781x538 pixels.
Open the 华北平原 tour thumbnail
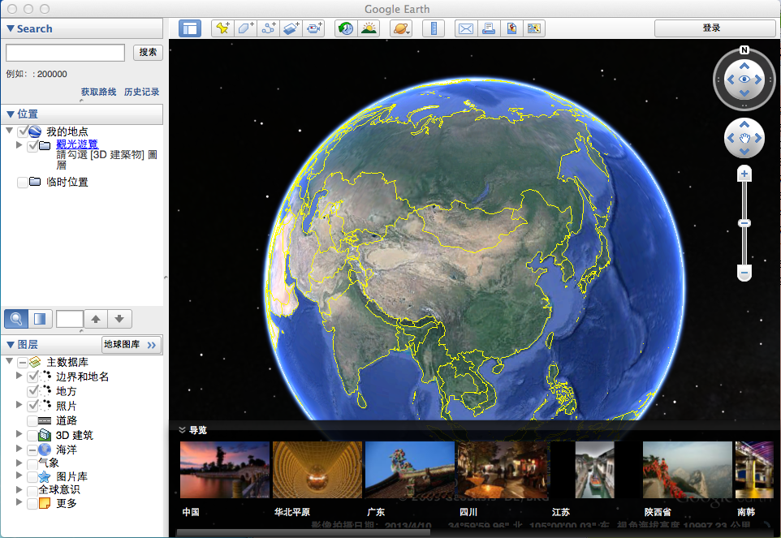click(317, 470)
